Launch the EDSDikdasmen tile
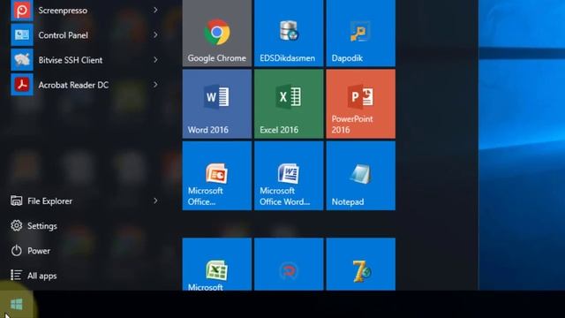Image resolution: width=565 pixels, height=318 pixels. coord(289,34)
